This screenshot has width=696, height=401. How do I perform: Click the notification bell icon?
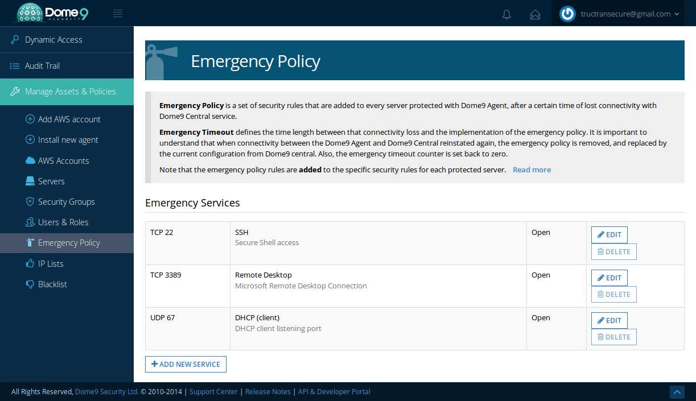coord(506,14)
